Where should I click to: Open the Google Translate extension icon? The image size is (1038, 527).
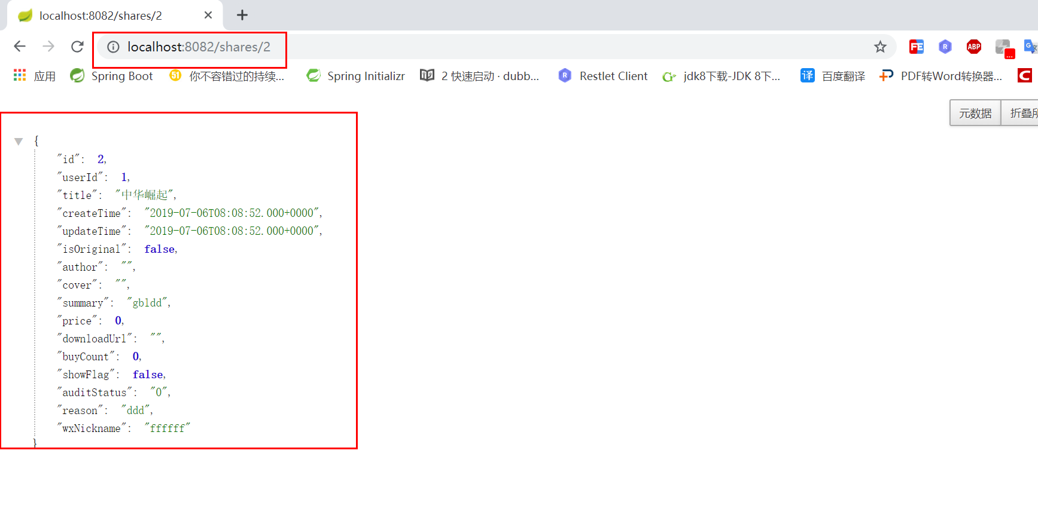coord(1031,47)
